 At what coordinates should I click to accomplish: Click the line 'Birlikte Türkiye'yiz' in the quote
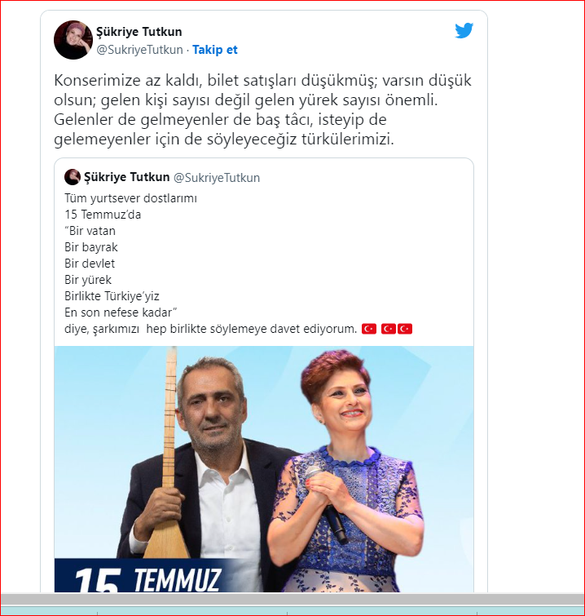click(x=112, y=296)
